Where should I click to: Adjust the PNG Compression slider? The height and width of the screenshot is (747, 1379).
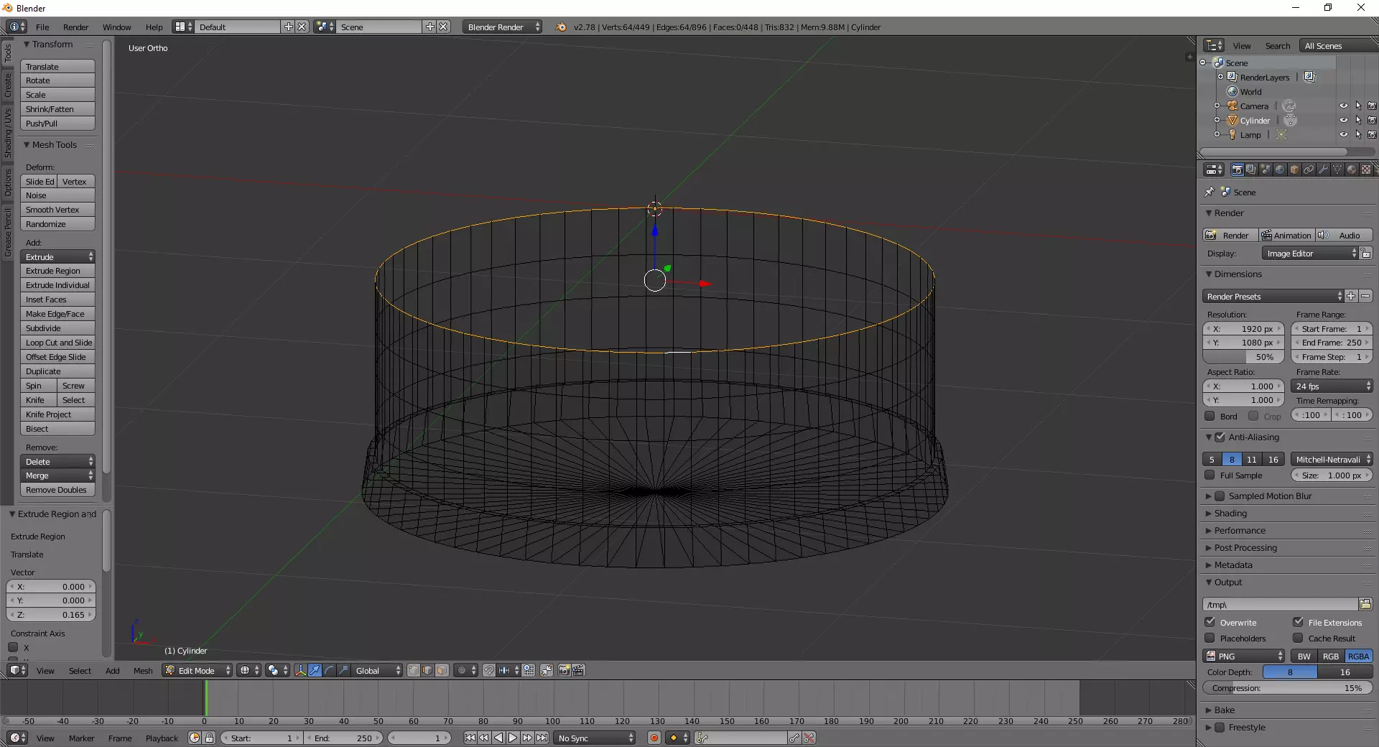point(1287,688)
